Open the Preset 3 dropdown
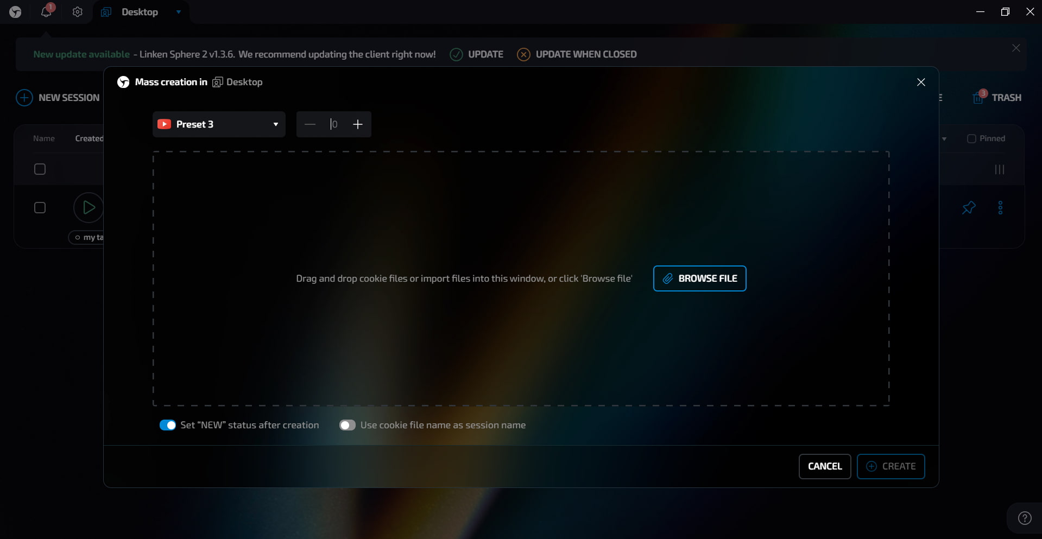Screen dimensions: 1042x539 (x=219, y=124)
